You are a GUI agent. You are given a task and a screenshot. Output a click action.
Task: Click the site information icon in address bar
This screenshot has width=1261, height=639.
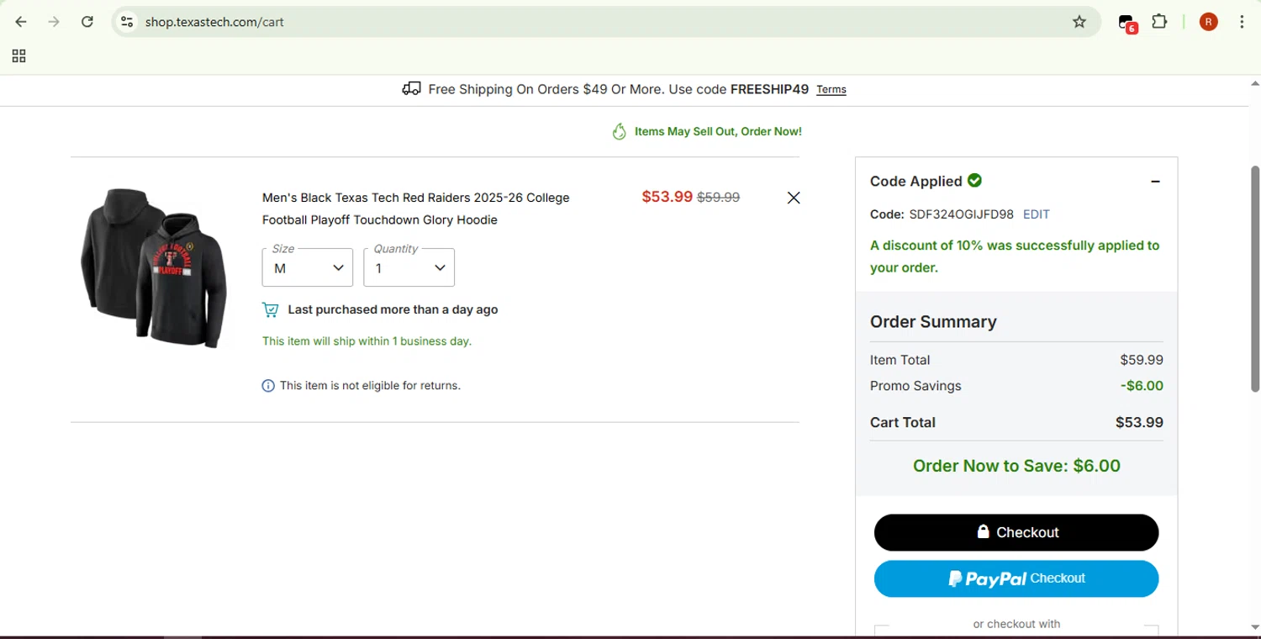pos(127,22)
